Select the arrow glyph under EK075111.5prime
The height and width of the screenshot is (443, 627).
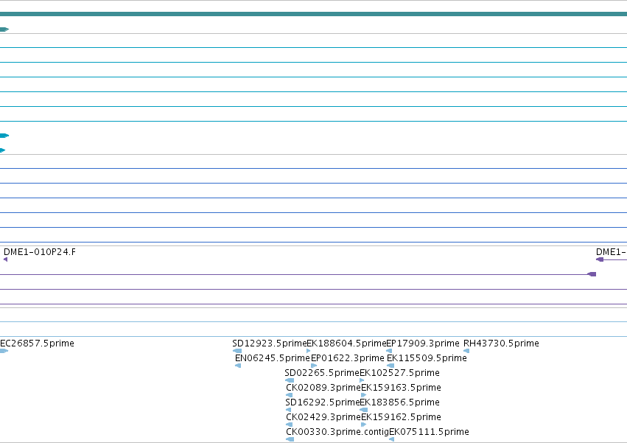[391, 439]
